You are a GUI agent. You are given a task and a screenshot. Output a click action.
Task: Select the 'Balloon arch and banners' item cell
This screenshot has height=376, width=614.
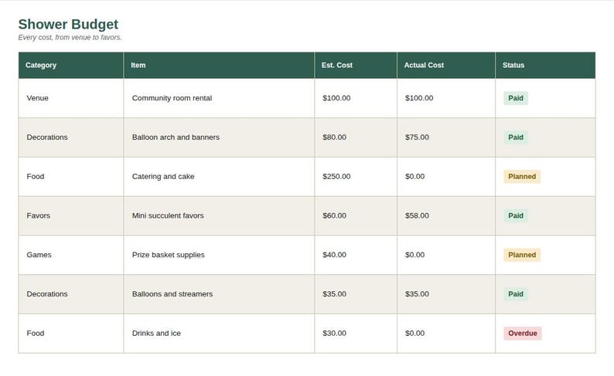tap(219, 137)
